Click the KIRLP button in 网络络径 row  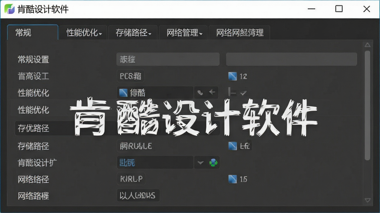click(x=131, y=179)
